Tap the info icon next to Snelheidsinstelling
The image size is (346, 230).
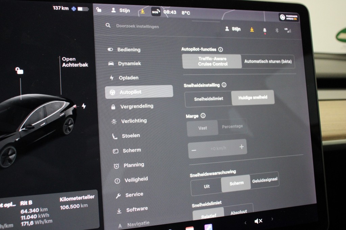224,85
